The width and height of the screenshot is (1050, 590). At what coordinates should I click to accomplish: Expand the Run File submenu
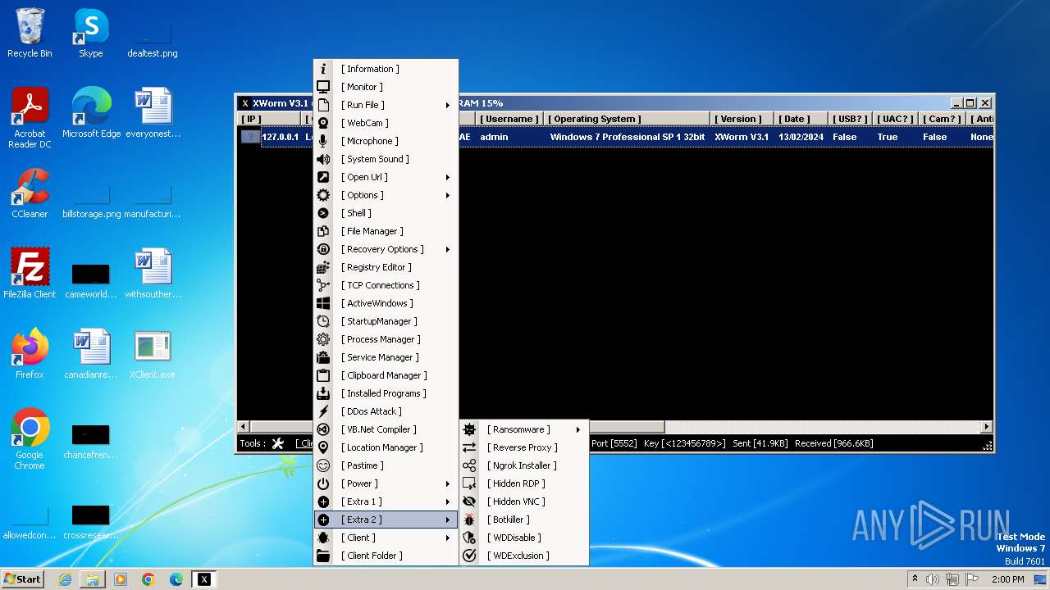point(448,105)
